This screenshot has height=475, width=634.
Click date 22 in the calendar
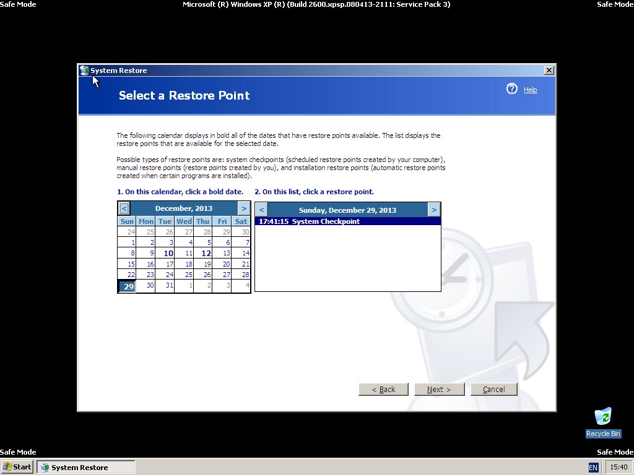pyautogui.click(x=127, y=275)
